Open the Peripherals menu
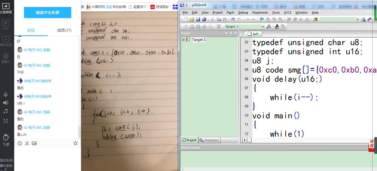This screenshot has height=171, width=377. [x=260, y=12]
